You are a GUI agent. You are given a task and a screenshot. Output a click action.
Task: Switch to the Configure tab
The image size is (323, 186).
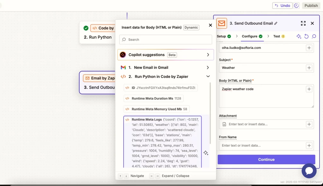coord(252,36)
